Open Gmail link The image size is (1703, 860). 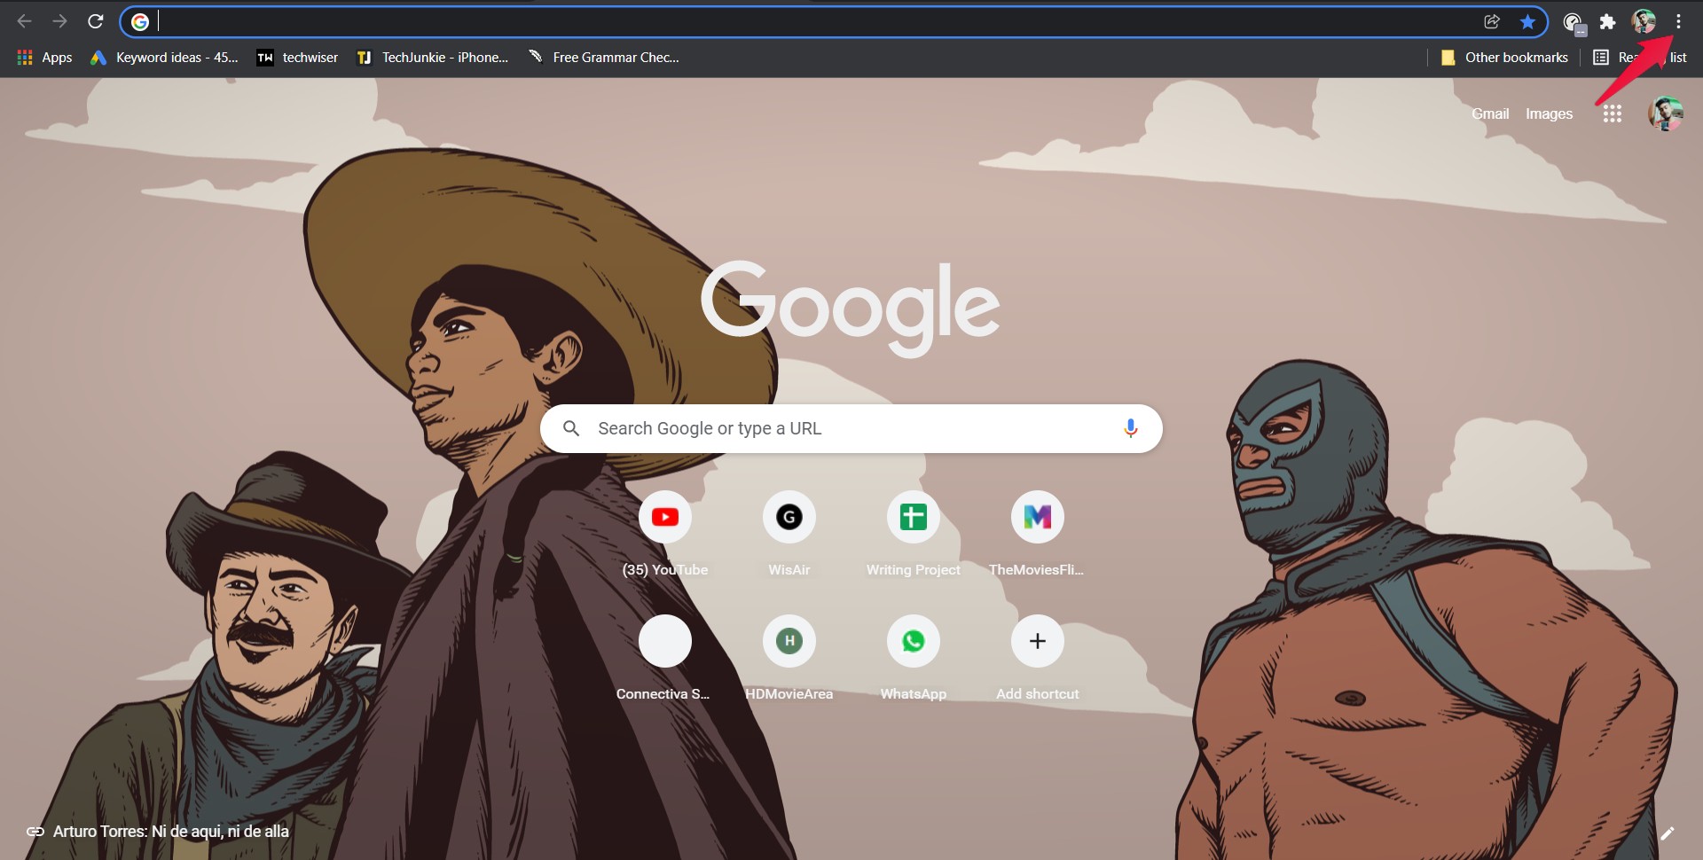pos(1490,113)
